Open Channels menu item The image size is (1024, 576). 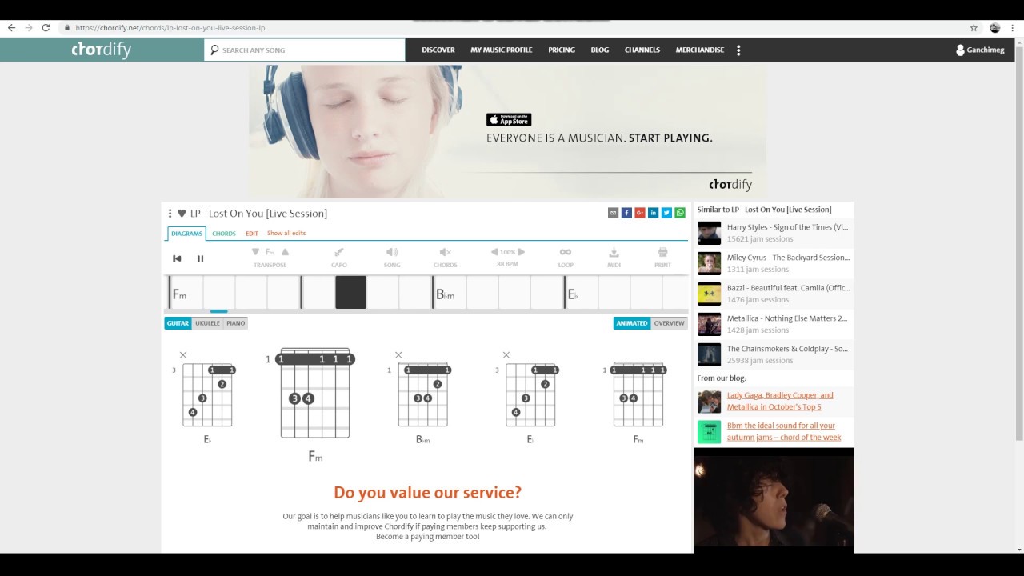(x=642, y=50)
